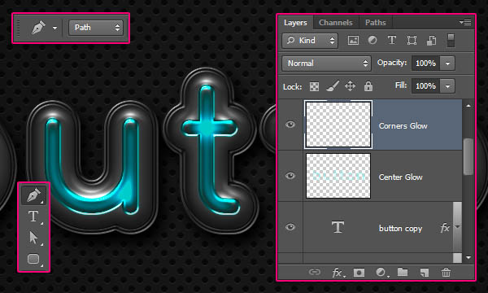Image resolution: width=488 pixels, height=293 pixels.
Task: Select the Pen tool in options bar
Action: click(38, 28)
